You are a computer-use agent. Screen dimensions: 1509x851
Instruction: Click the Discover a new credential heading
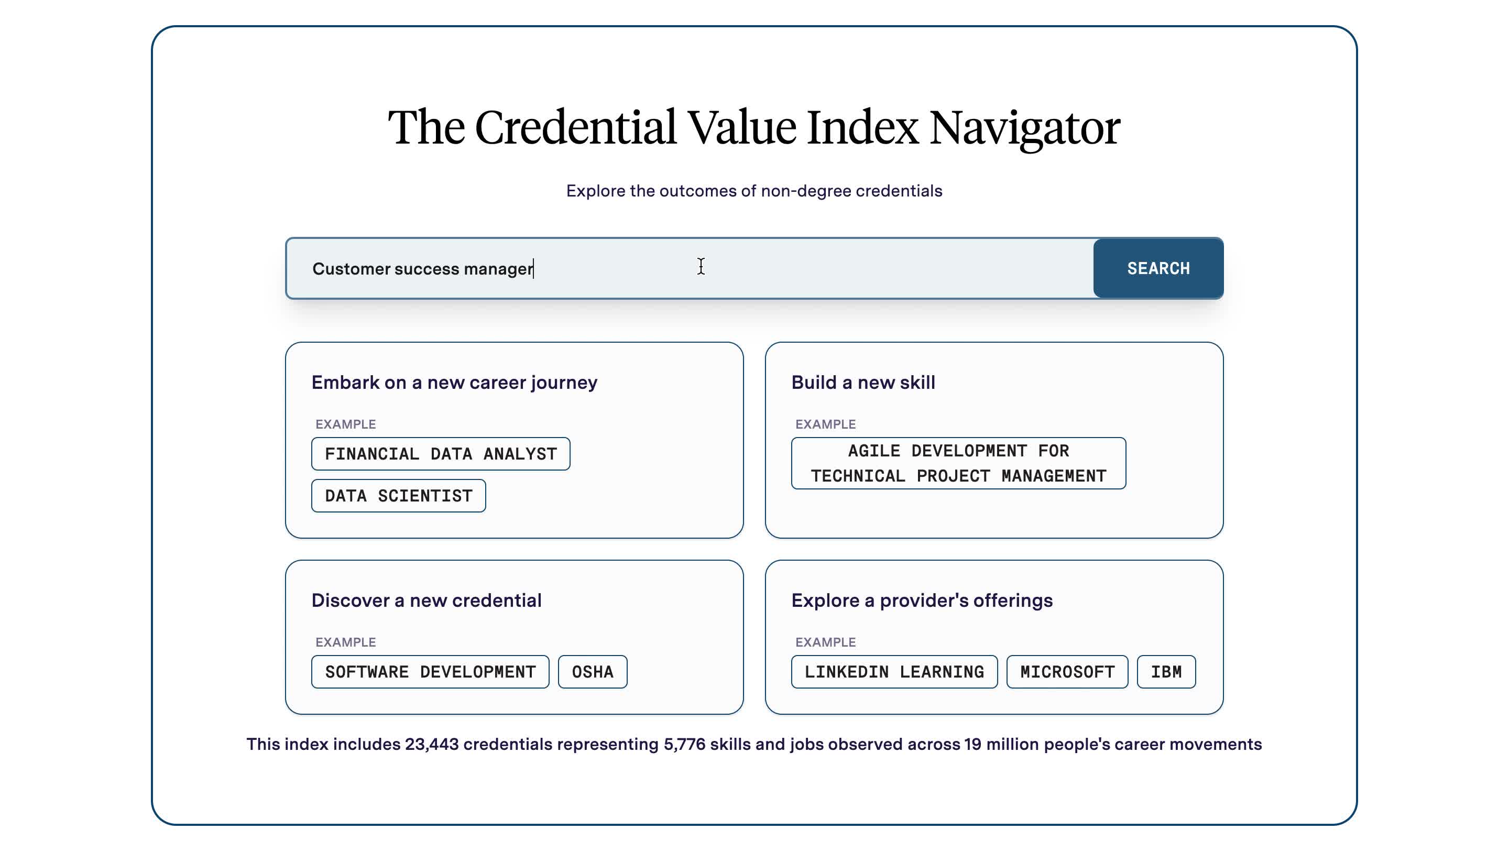point(427,601)
